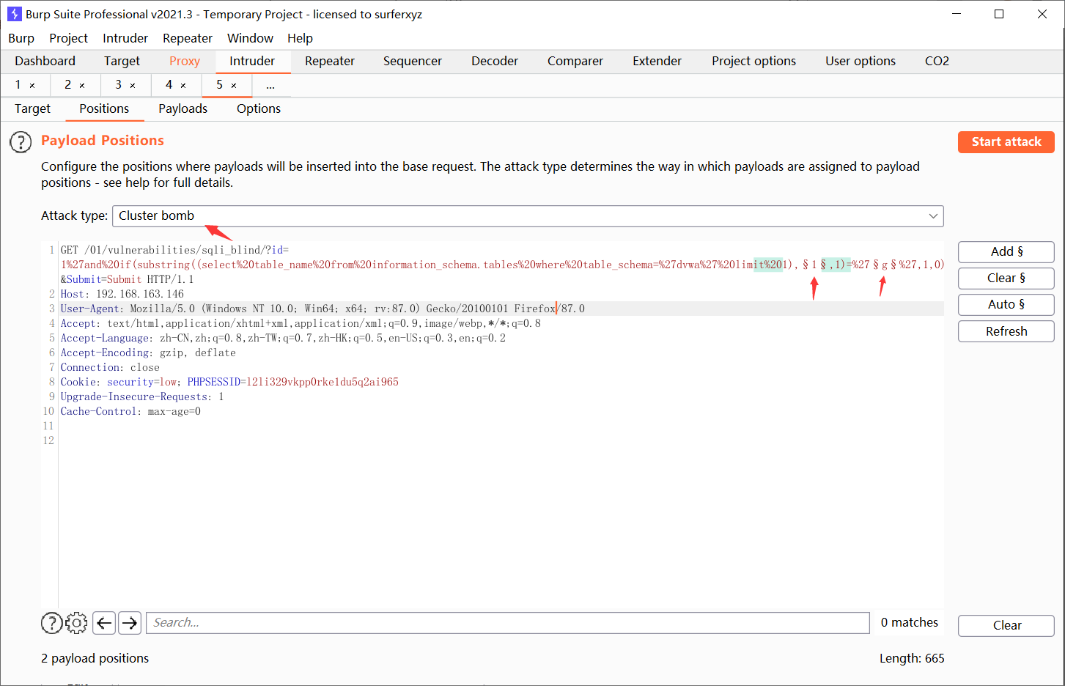Image resolution: width=1065 pixels, height=686 pixels.
Task: Switch to the Dashboard tab
Action: [x=45, y=62]
